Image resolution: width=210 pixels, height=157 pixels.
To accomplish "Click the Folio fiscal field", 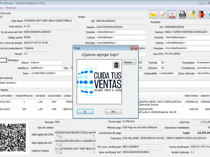I will tap(49, 21).
